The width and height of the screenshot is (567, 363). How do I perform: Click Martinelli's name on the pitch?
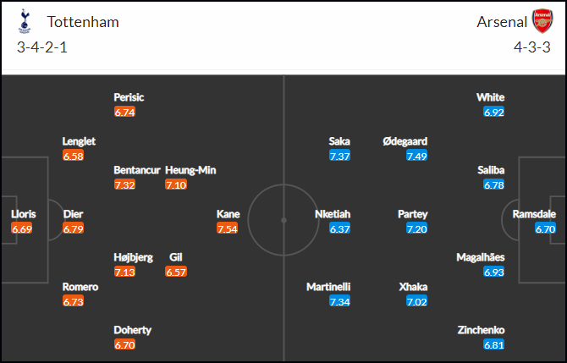pos(328,287)
